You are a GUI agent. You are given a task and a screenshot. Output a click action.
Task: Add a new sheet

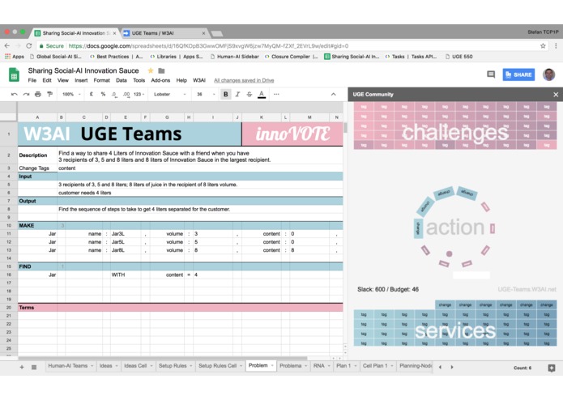[22, 367]
